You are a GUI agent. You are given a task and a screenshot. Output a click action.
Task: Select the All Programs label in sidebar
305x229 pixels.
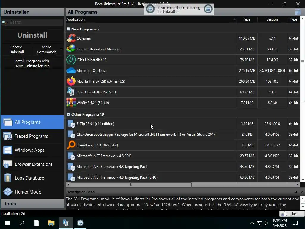tap(27, 122)
